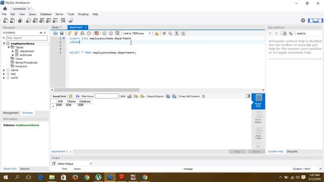Image resolution: width=324 pixels, height=182 pixels.
Task: Focus the Filter objects search field
Action: [27, 38]
